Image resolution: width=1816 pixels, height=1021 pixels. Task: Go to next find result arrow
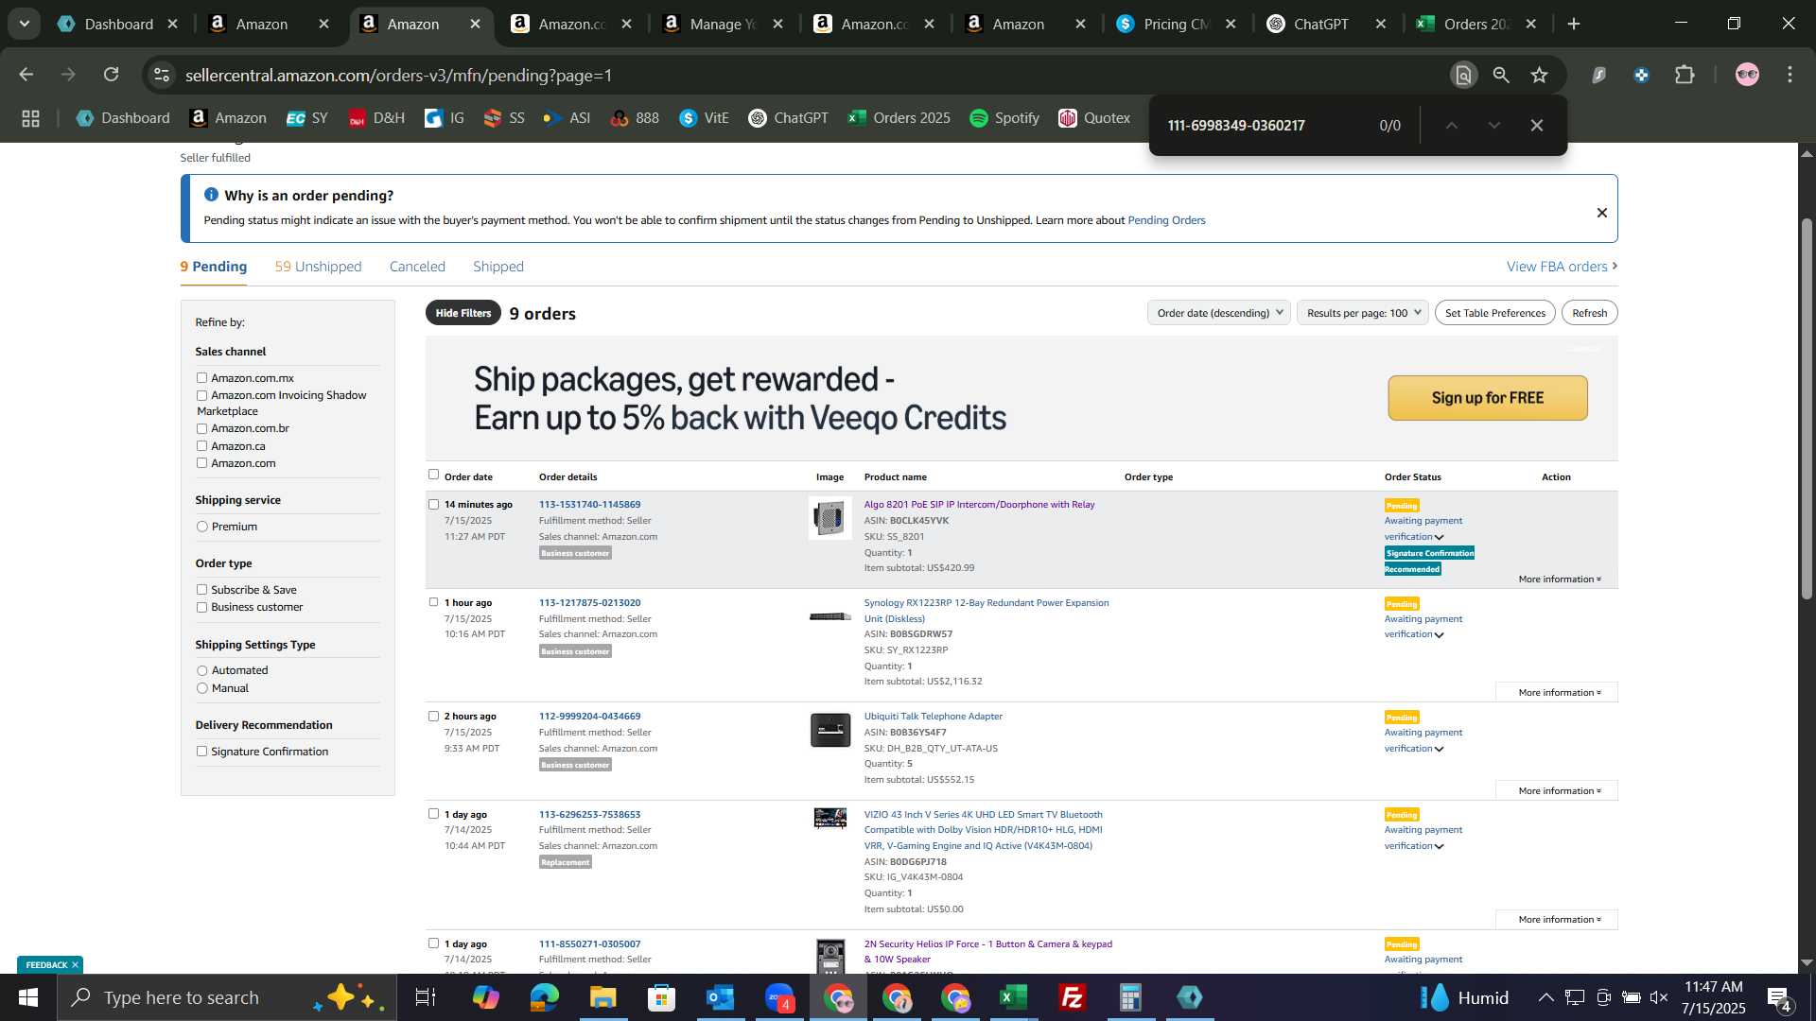coord(1494,125)
